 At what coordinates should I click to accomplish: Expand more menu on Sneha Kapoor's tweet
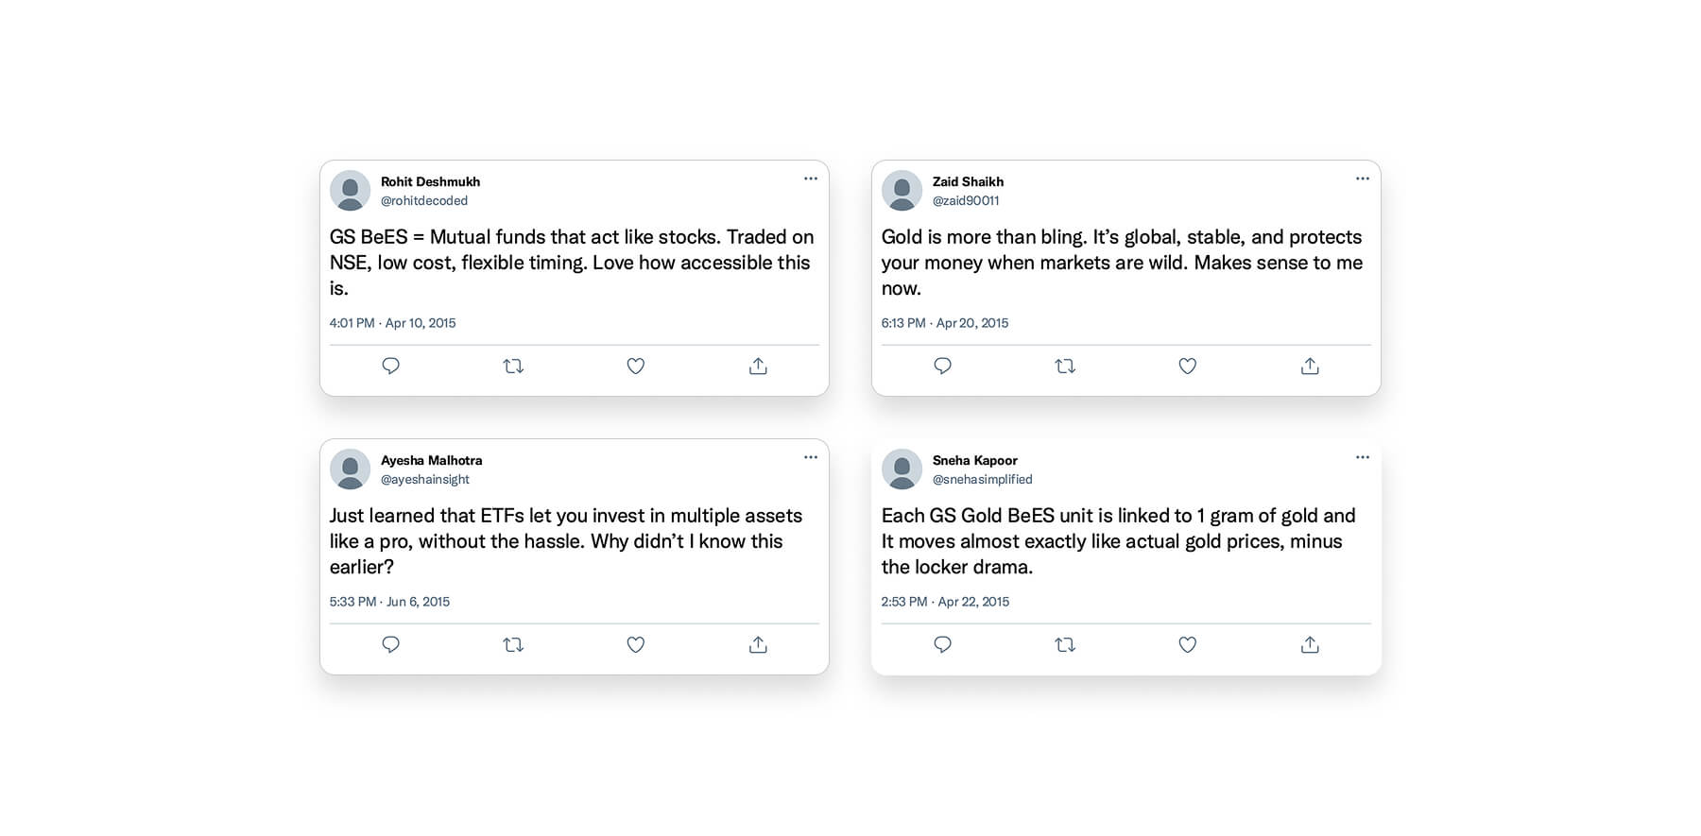coord(1363,457)
